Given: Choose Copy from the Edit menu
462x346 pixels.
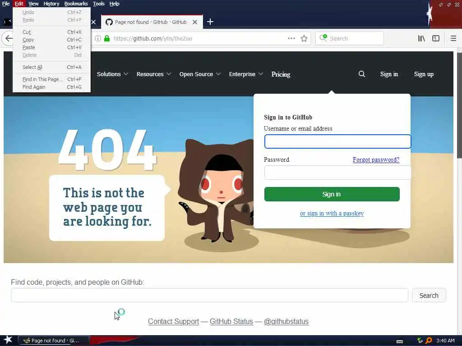Looking at the screenshot, I should (51, 40).
